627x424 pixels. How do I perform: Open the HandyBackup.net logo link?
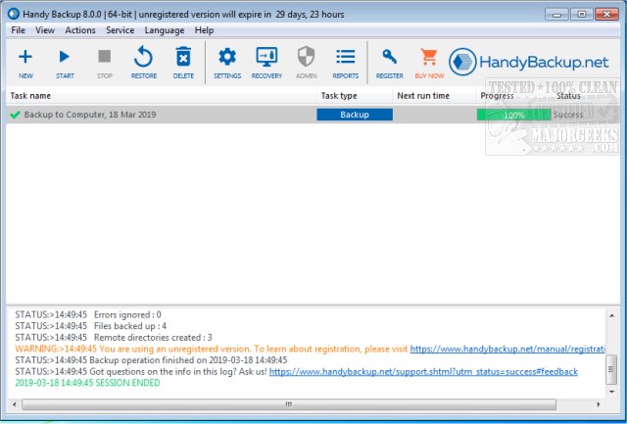pos(528,62)
